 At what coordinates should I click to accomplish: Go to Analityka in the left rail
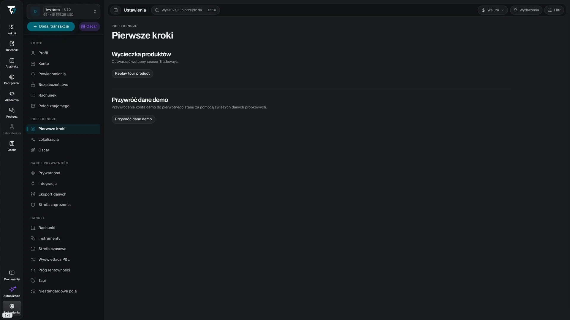tap(12, 63)
